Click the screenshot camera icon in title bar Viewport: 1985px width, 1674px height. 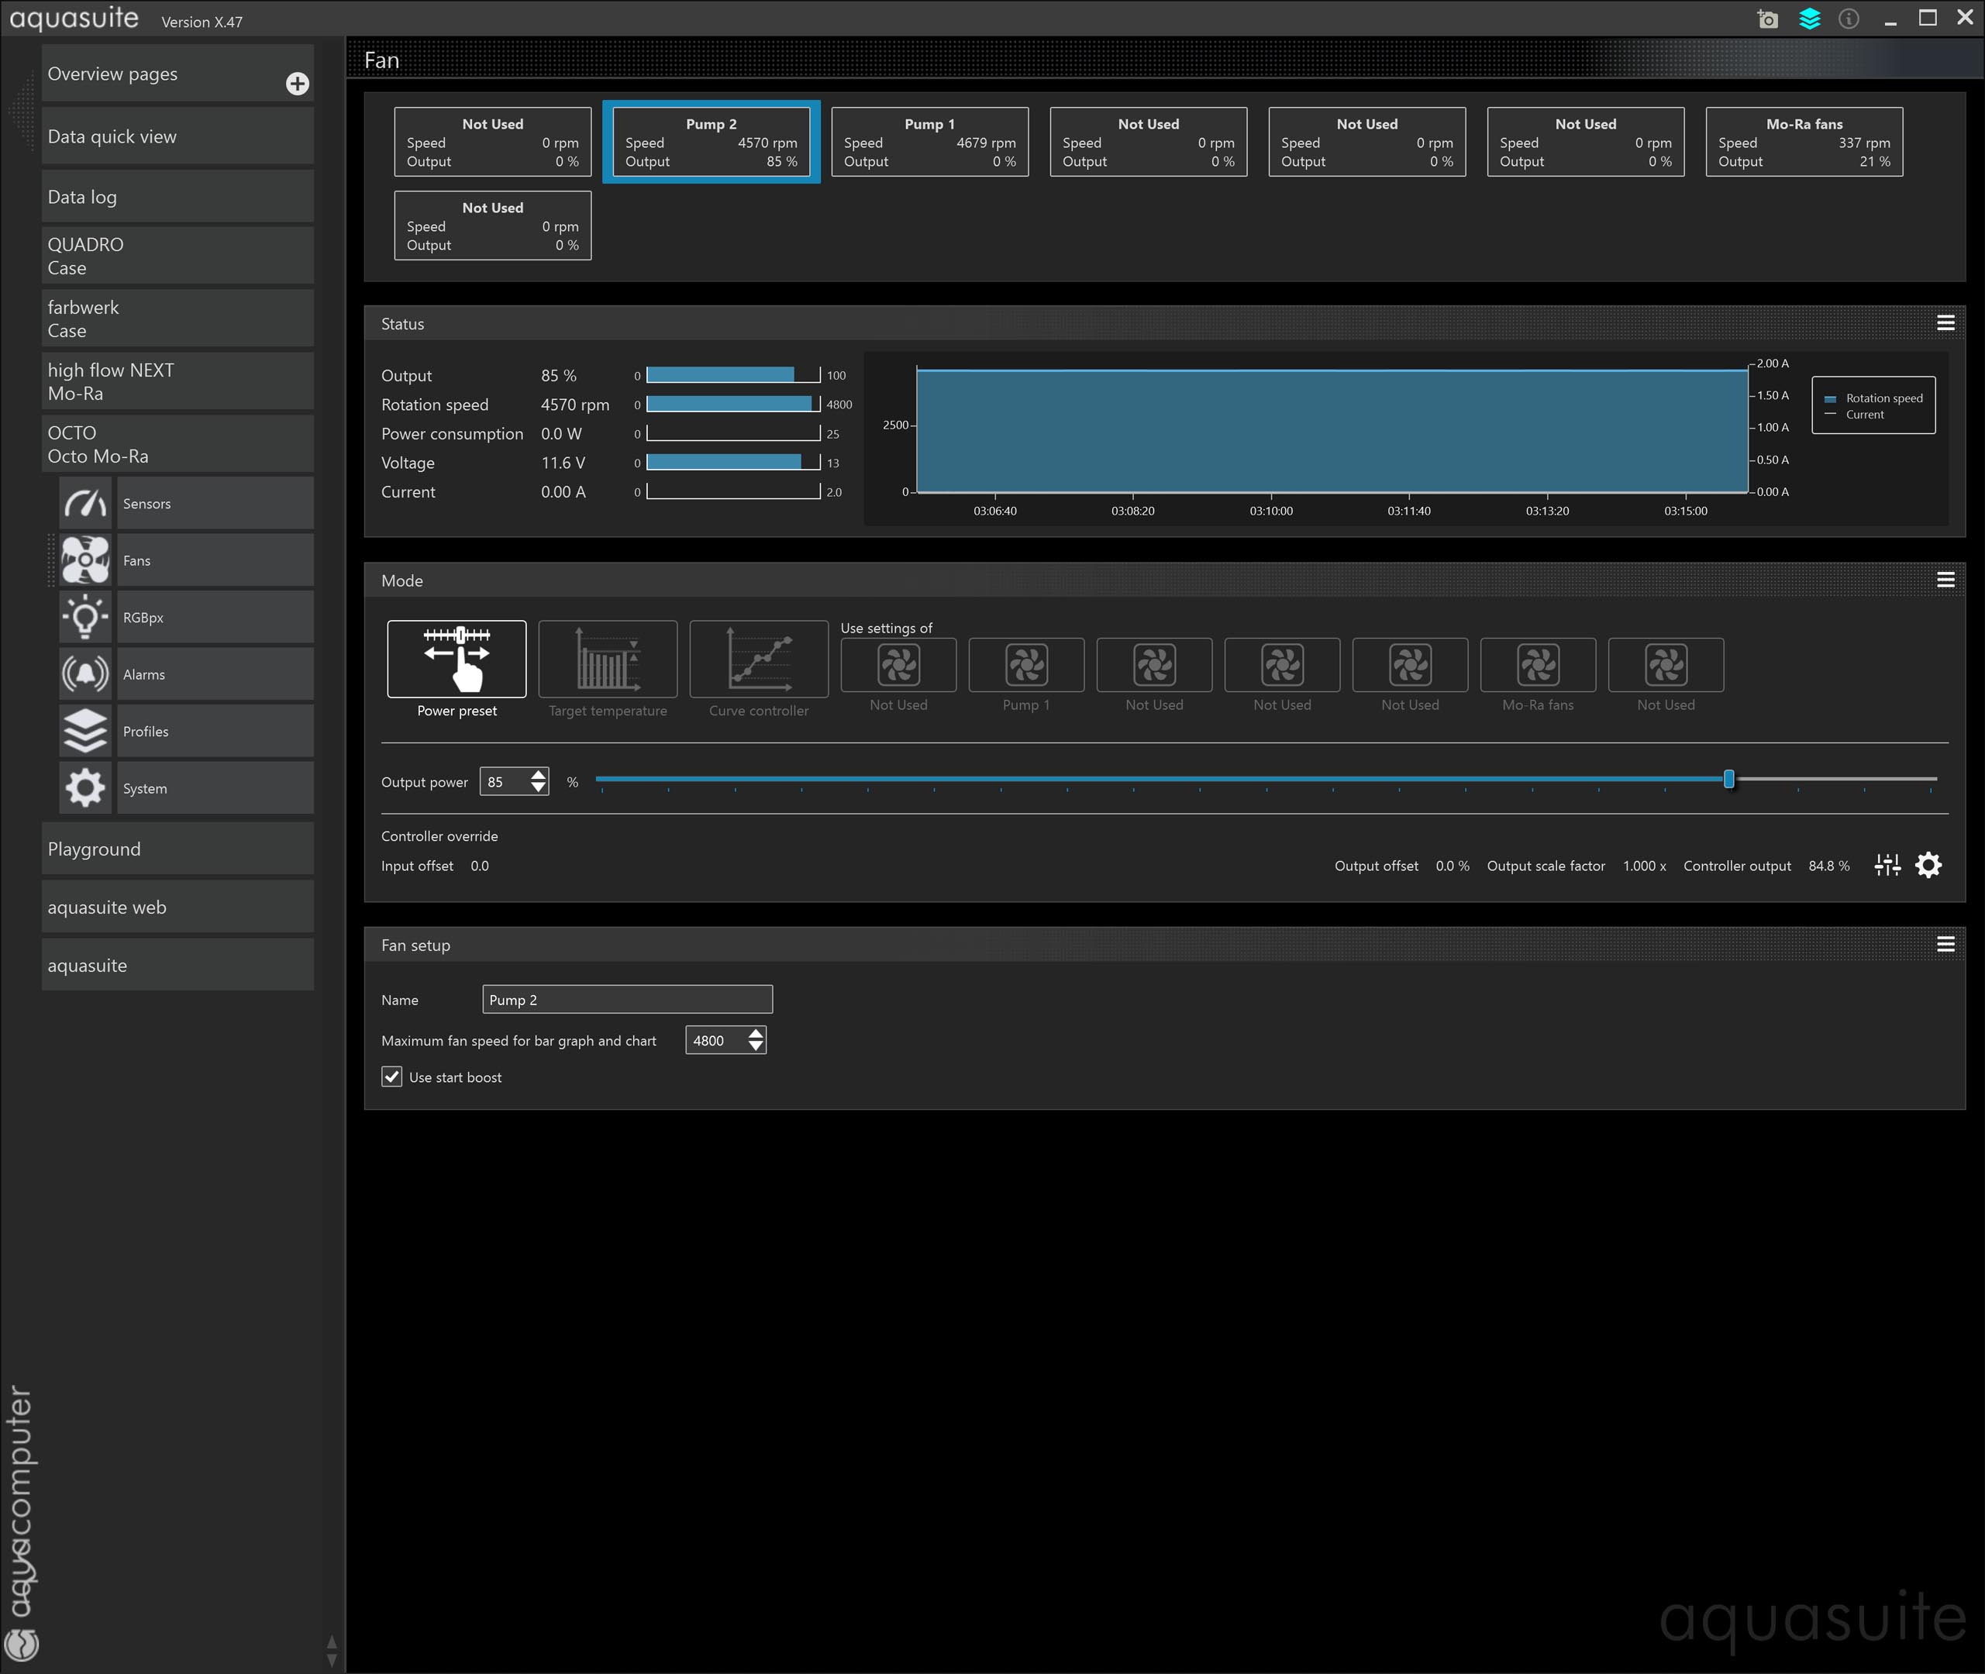point(1766,19)
